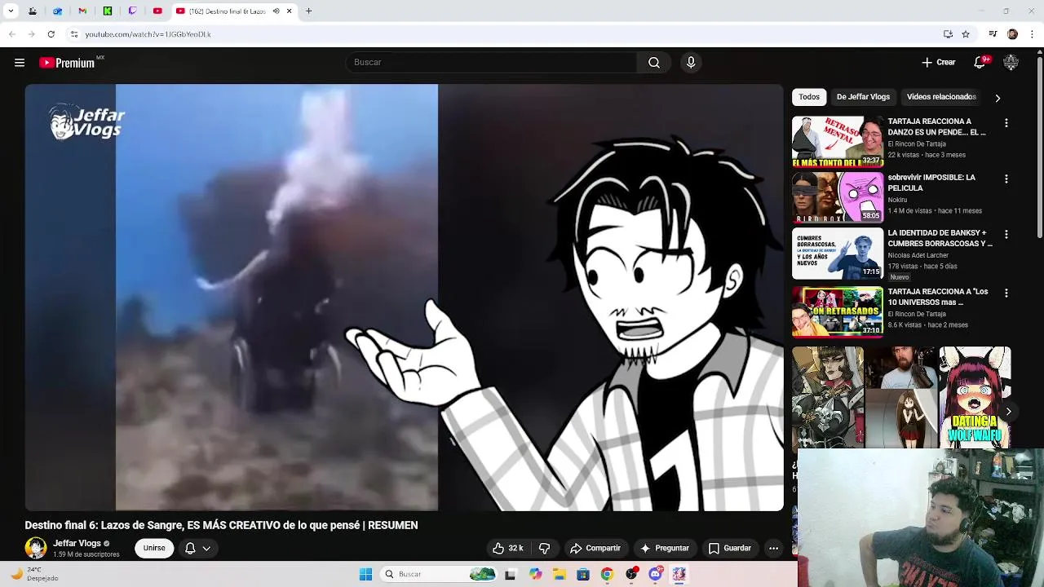Open the Nicolas Adet Larcher channel link
Image resolution: width=1044 pixels, height=587 pixels.
(918, 255)
